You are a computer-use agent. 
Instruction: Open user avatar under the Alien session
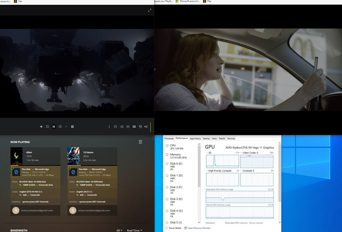pos(16,210)
